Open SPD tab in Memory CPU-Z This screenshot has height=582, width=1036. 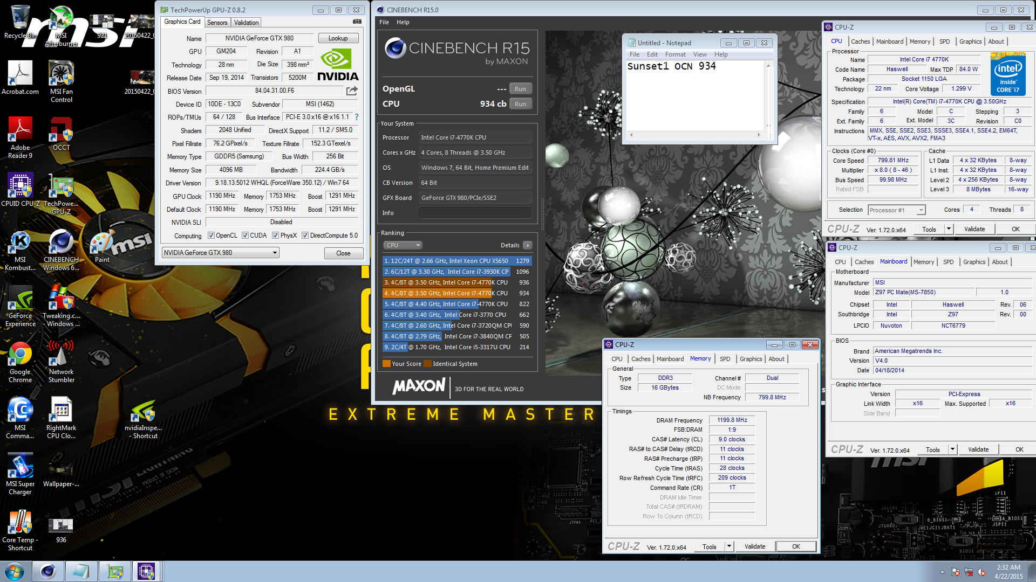click(x=725, y=359)
